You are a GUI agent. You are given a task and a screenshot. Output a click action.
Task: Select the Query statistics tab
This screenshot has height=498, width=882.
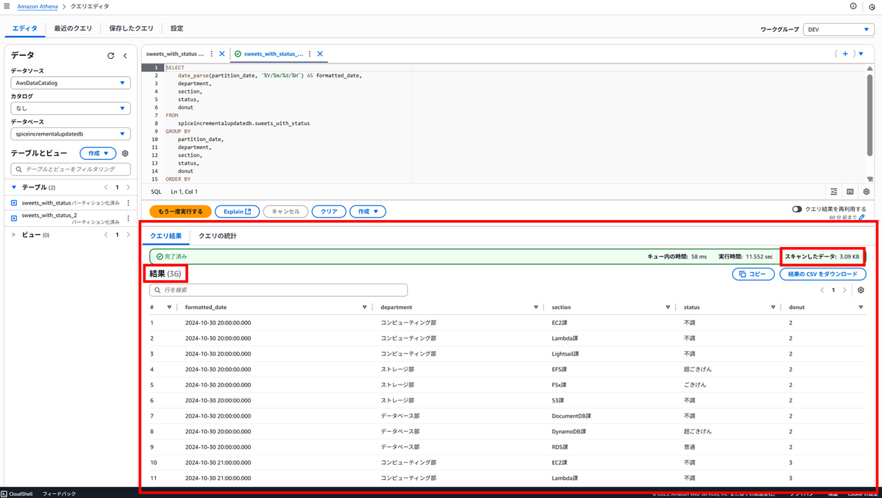tap(217, 236)
